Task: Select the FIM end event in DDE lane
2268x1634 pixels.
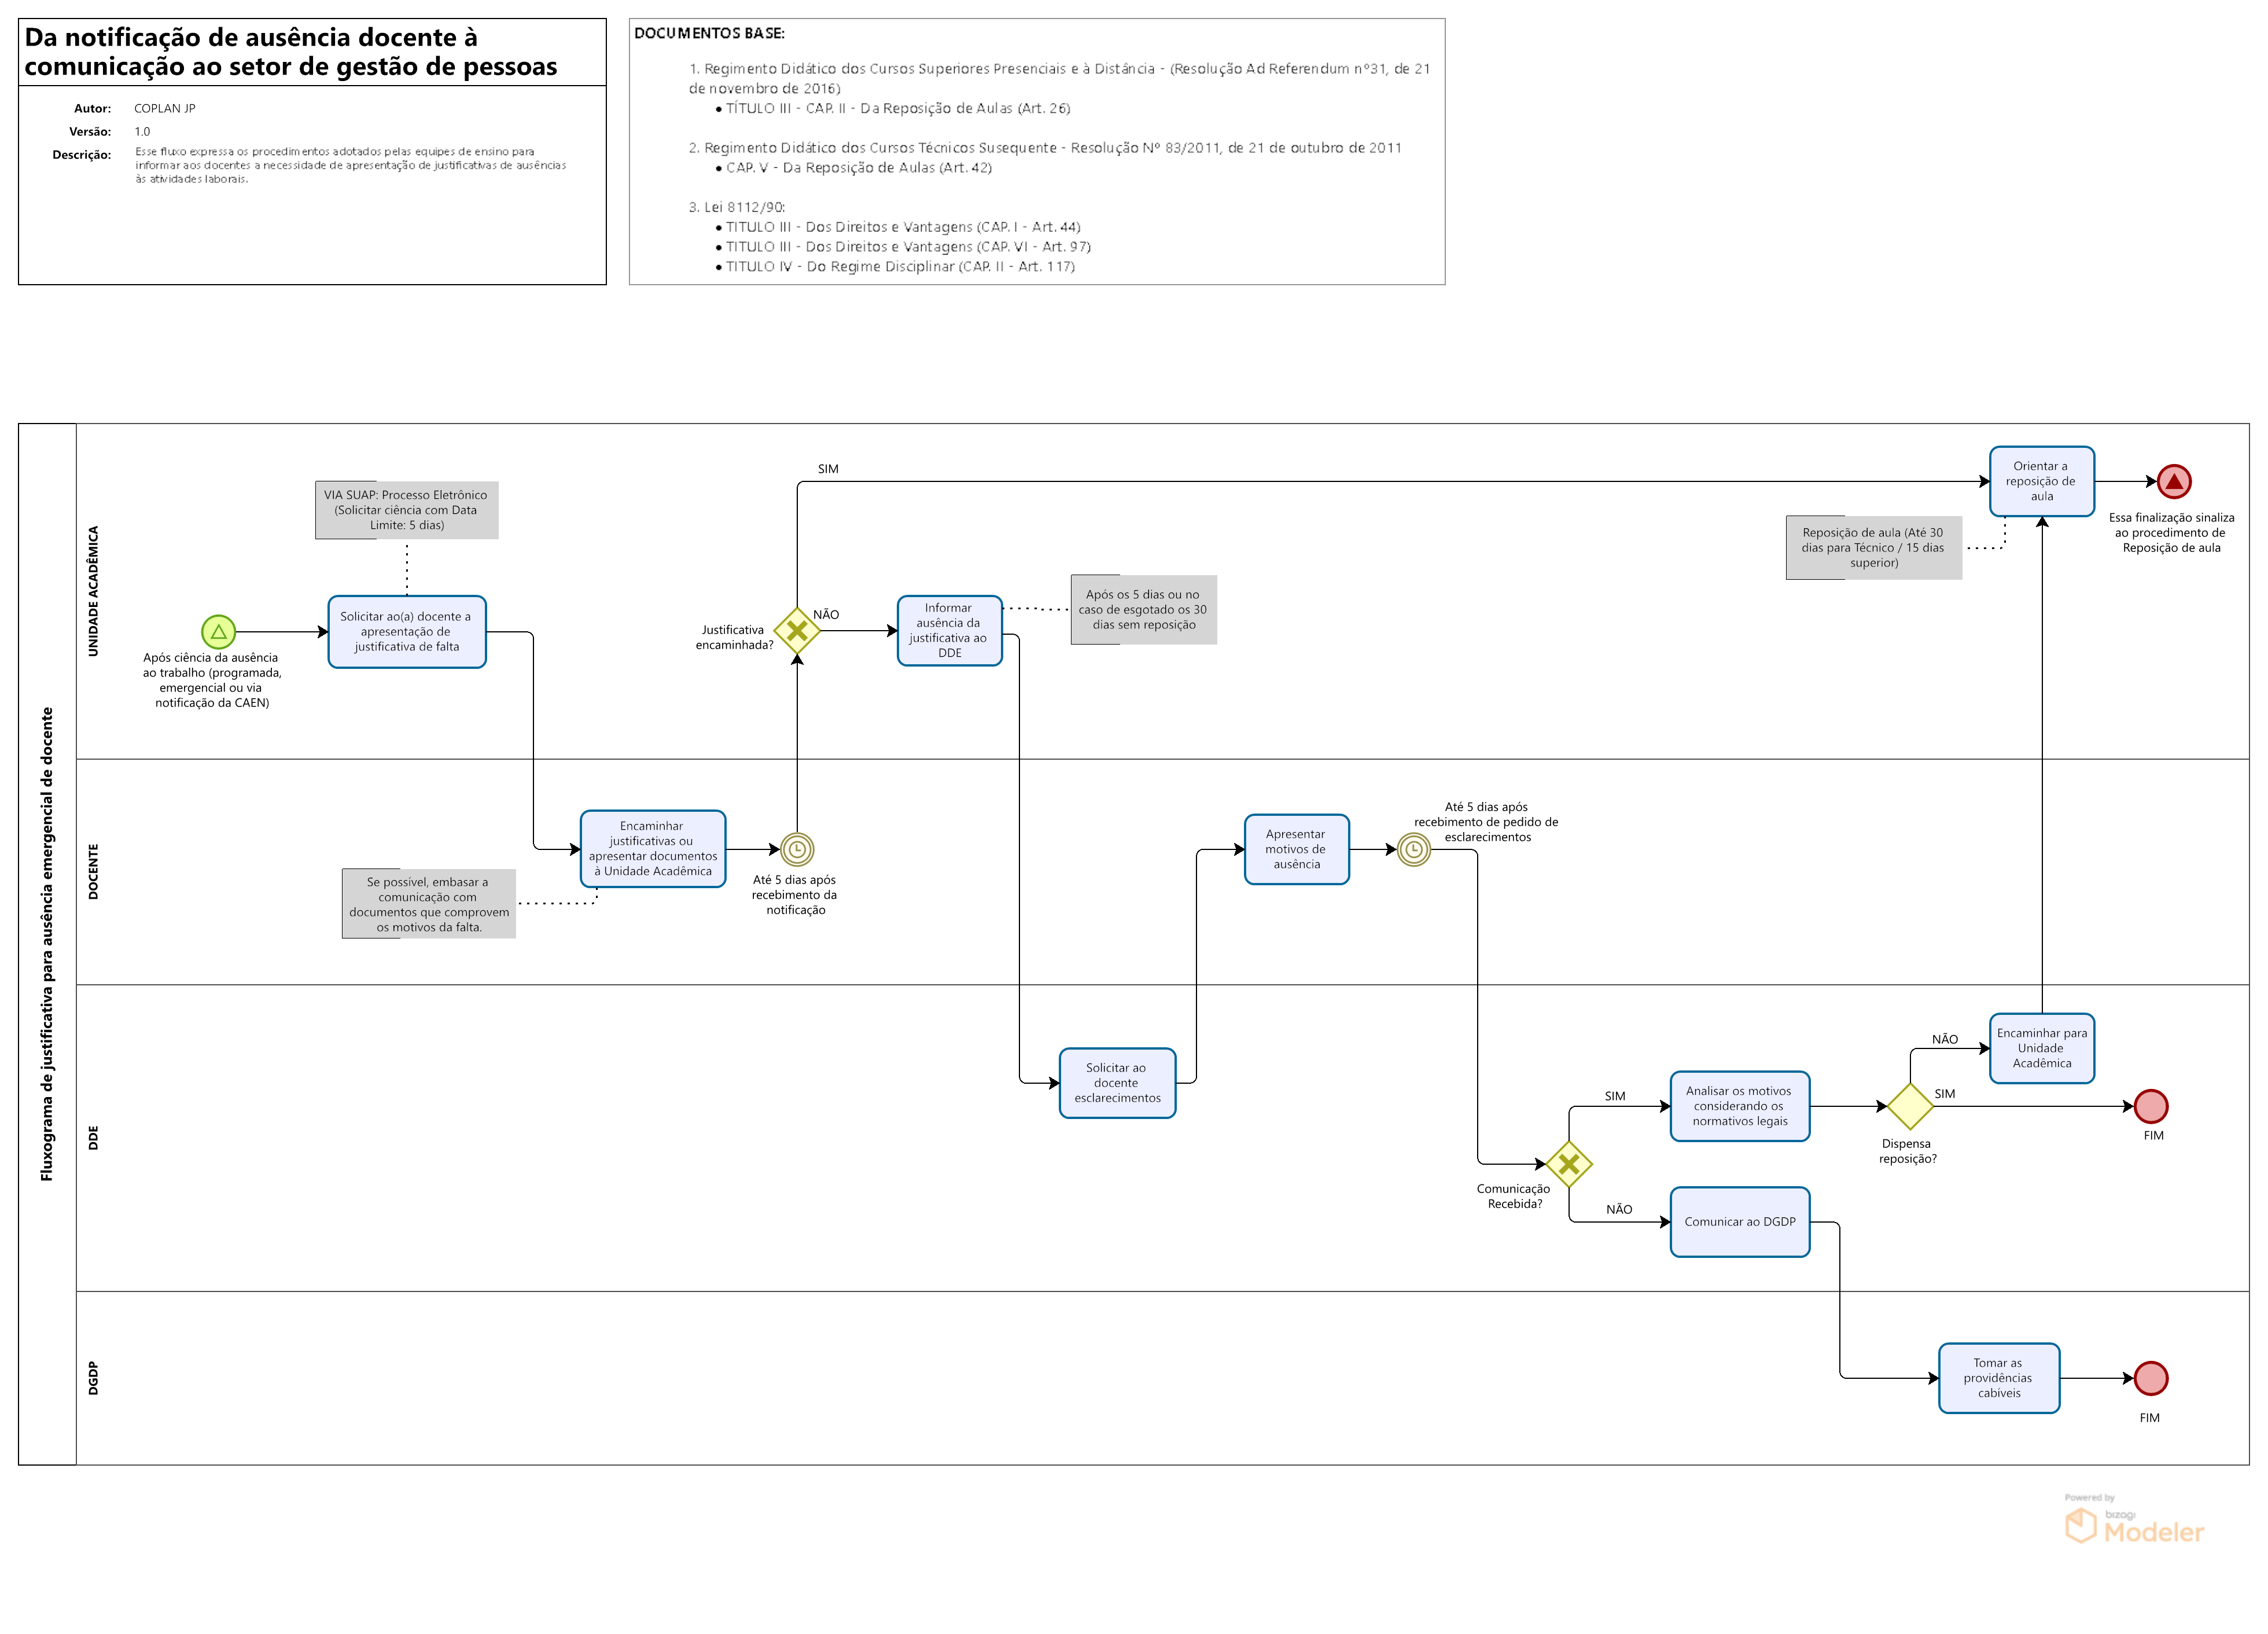Action: (x=2151, y=1107)
